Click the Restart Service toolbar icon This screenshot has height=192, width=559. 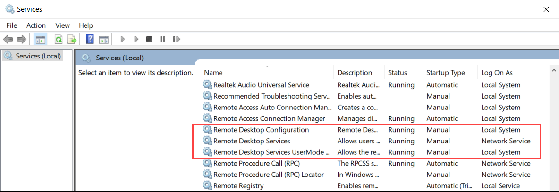177,39
